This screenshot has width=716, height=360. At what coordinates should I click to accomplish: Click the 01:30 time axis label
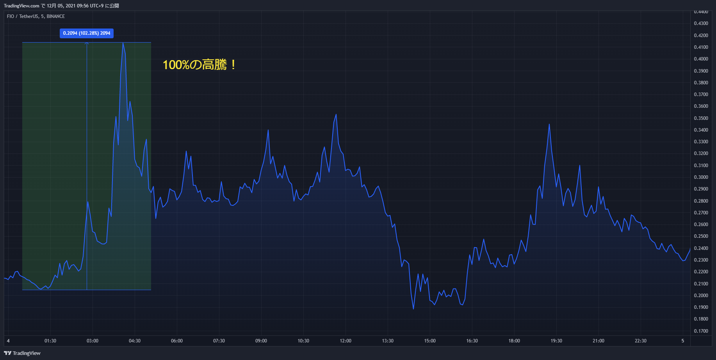50,341
